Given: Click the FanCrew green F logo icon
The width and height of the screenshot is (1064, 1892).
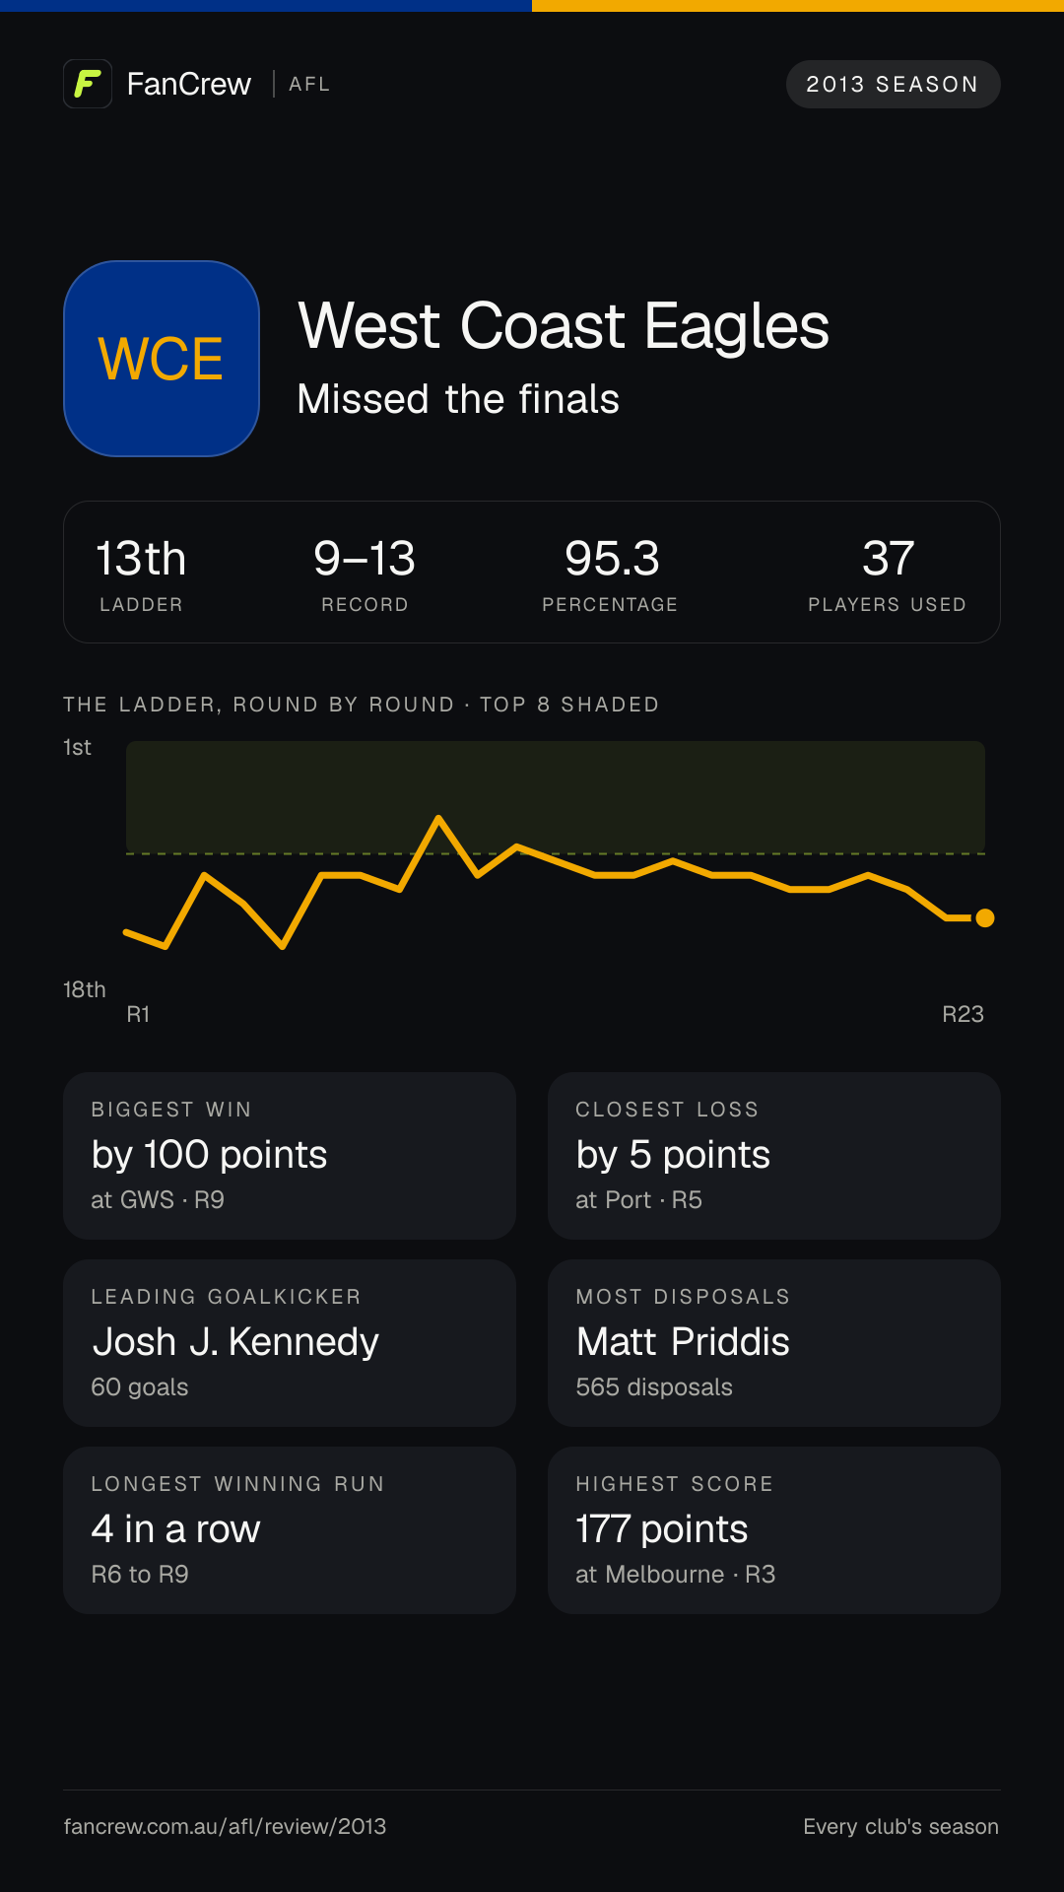Looking at the screenshot, I should pyautogui.click(x=88, y=84).
